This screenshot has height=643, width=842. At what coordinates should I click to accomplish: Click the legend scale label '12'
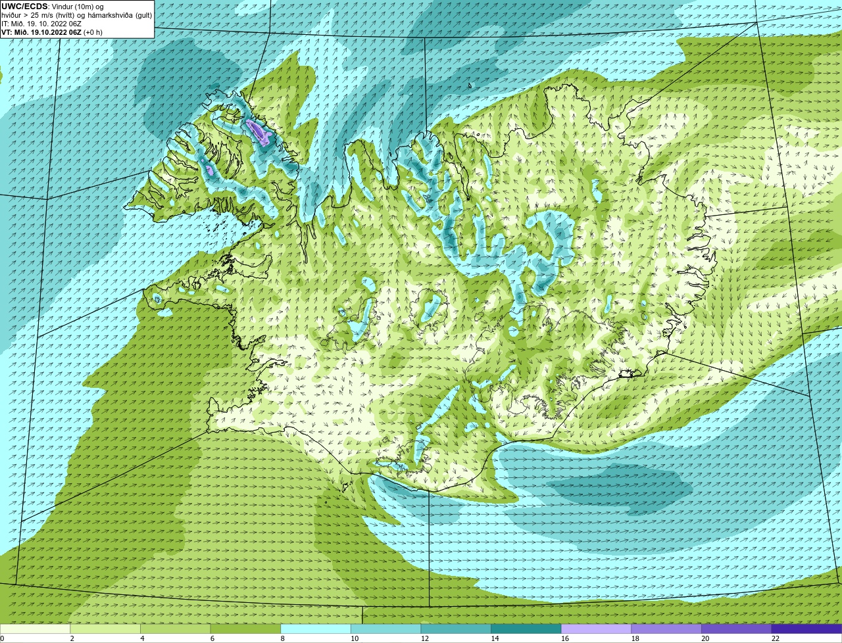pyautogui.click(x=425, y=638)
